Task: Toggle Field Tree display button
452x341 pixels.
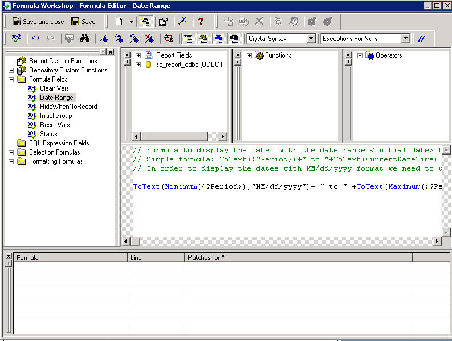Action: pos(188,38)
